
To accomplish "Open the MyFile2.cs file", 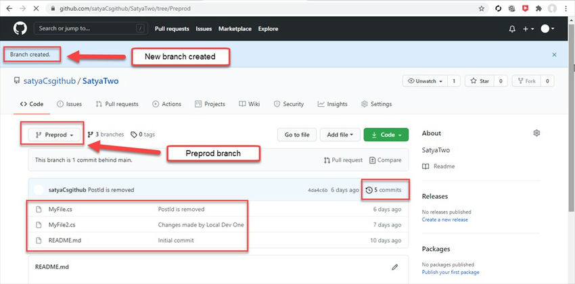I will (62, 224).
